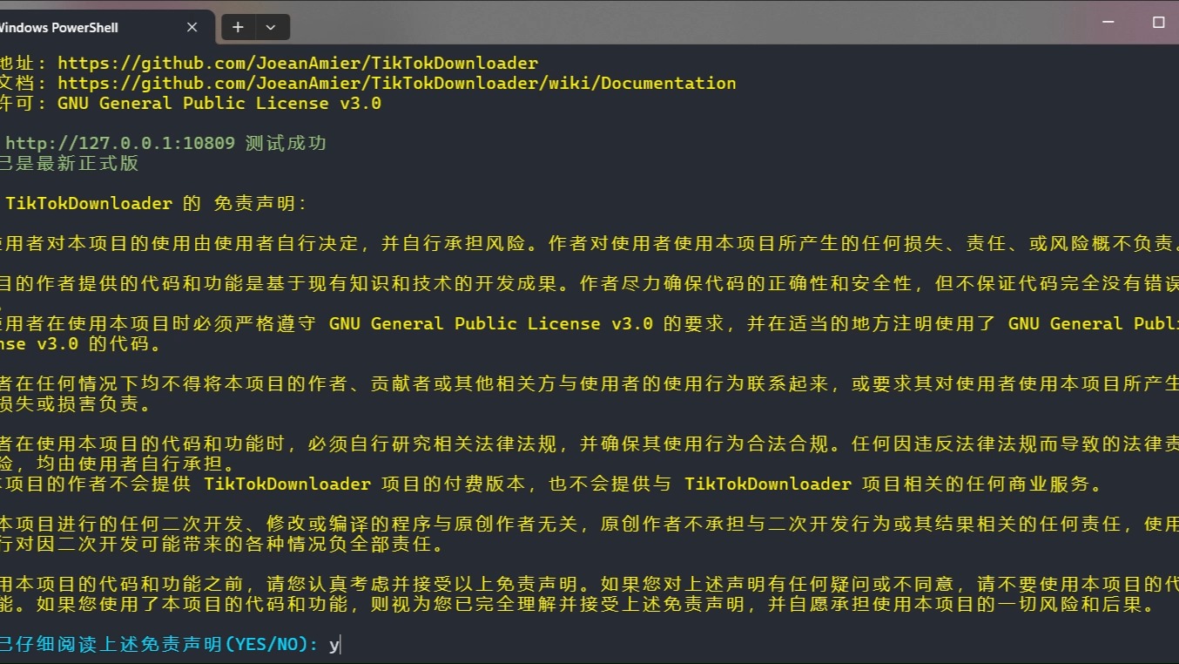
Task: Click the line '损失或损害负责。'
Action: click(76, 403)
